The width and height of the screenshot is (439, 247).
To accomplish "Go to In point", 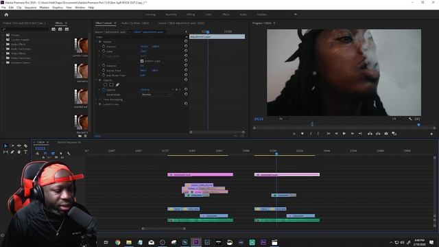I will pyautogui.click(x=329, y=134).
